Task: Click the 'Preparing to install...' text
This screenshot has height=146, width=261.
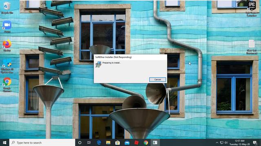Action: click(x=111, y=63)
